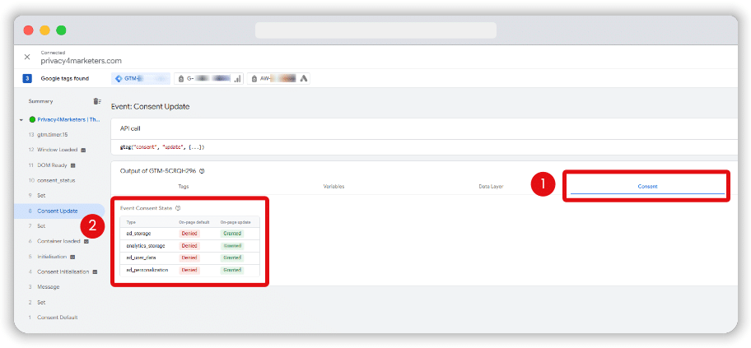The height and width of the screenshot is (348, 751).
Task: Click the lock icon on AW- tag
Action: (254, 78)
